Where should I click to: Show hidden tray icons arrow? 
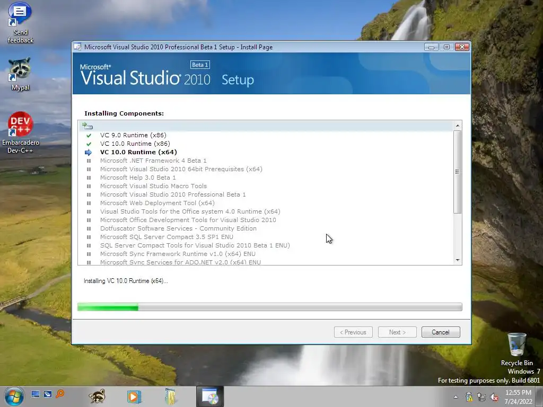point(456,397)
